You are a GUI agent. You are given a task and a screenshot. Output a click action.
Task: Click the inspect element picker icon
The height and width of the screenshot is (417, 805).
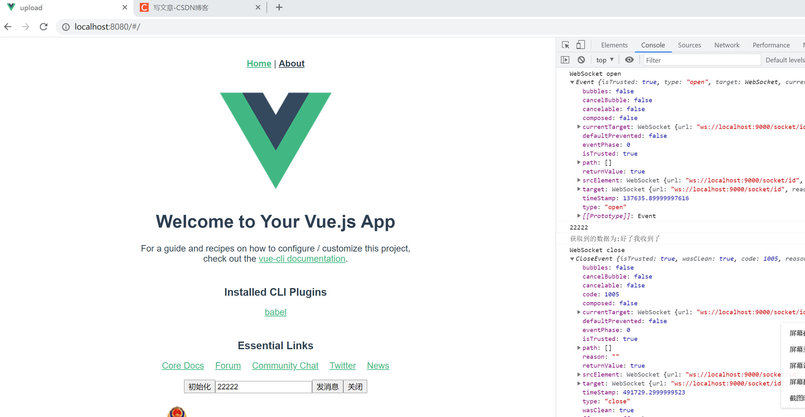pos(566,45)
